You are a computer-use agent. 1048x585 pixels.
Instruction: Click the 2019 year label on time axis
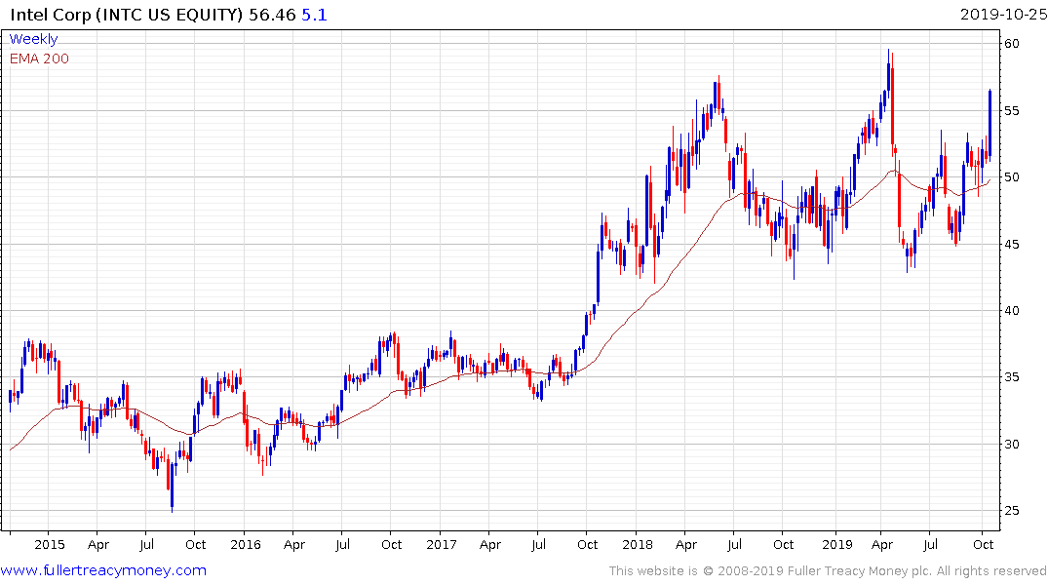[836, 544]
